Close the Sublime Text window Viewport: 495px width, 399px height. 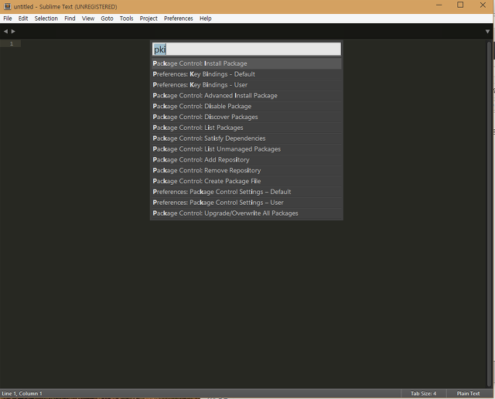[x=483, y=5]
